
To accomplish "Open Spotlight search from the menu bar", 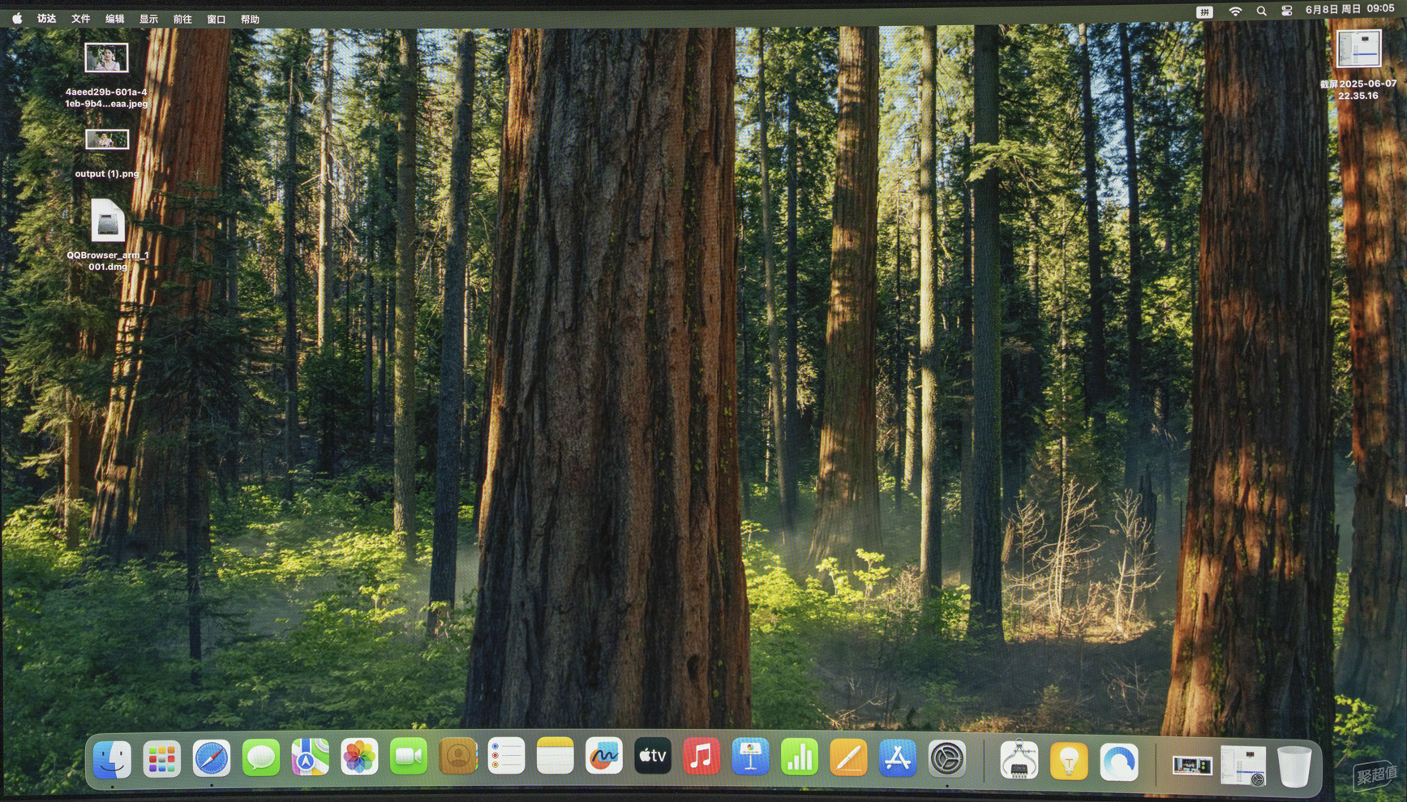I will point(1261,11).
